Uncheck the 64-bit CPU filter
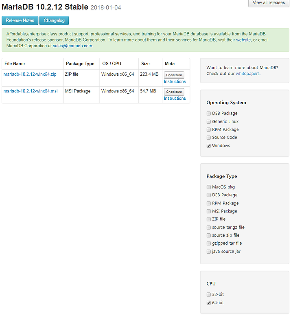The height and width of the screenshot is (316, 293). pos(209,303)
